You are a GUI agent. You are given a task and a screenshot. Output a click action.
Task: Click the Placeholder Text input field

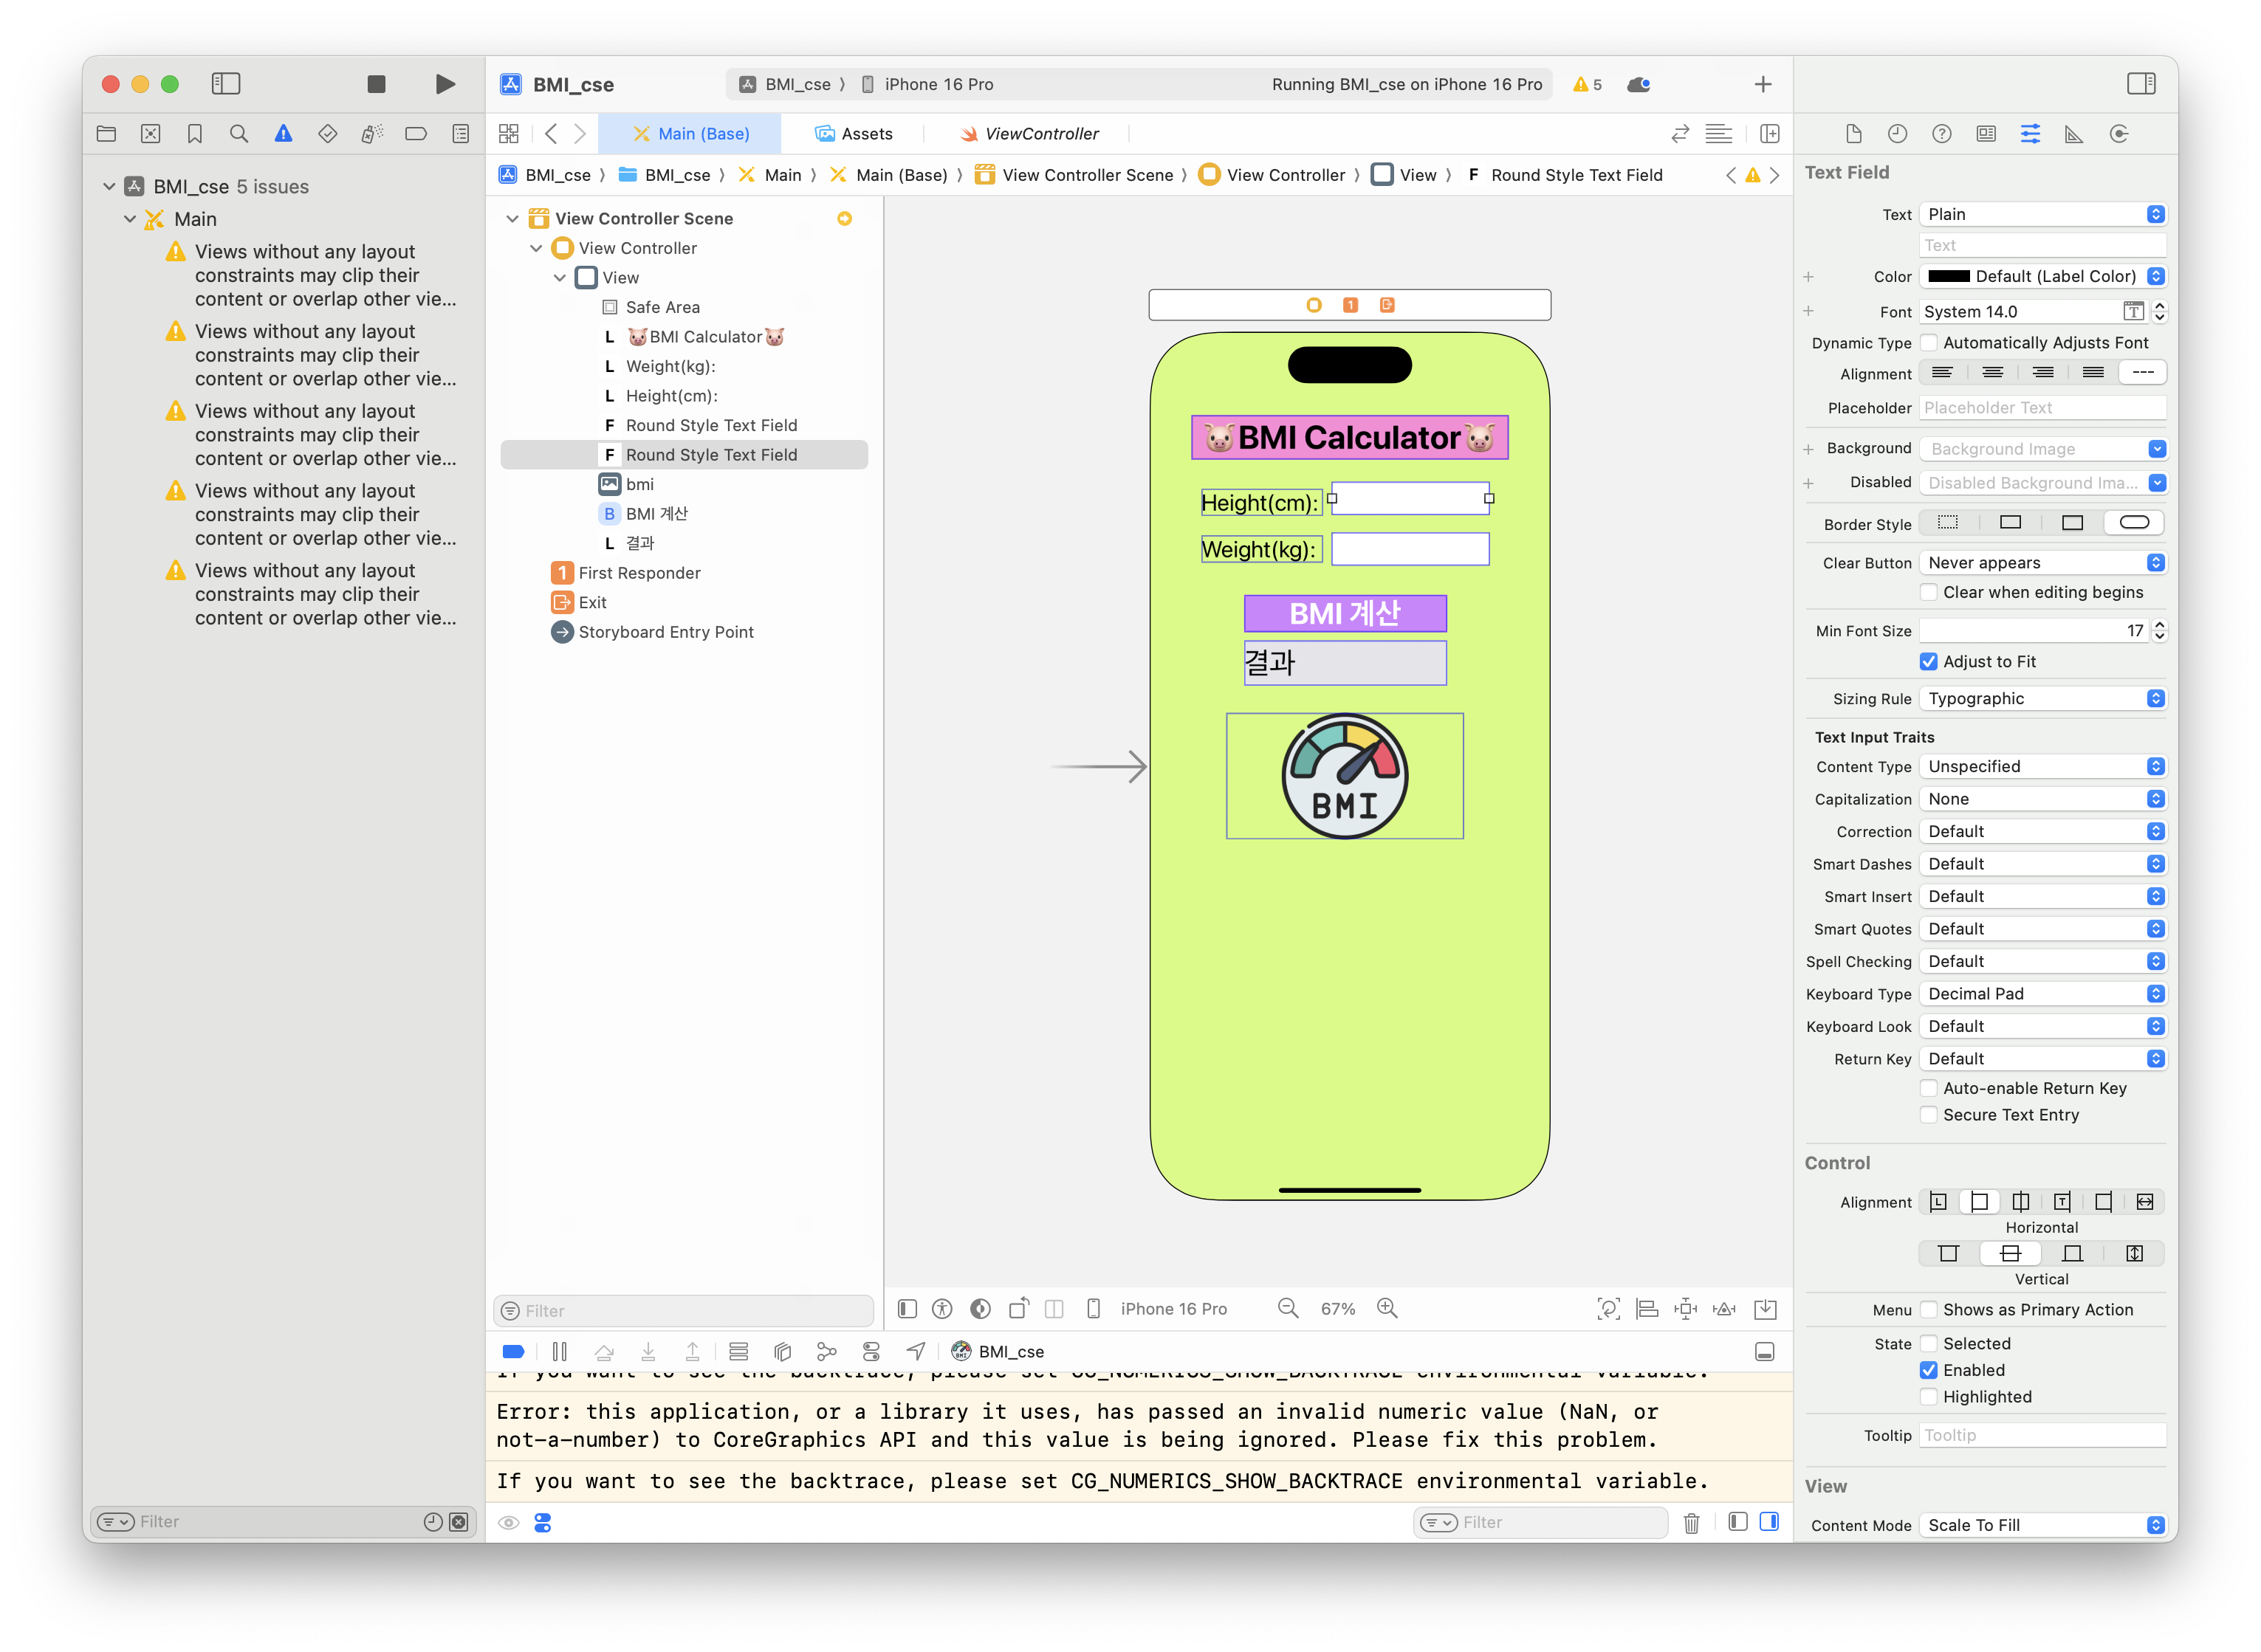tap(2041, 408)
